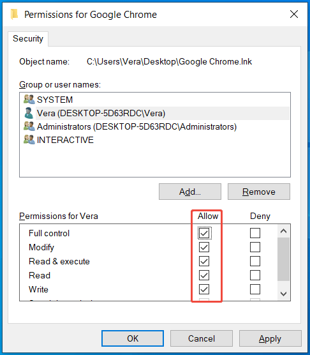Click the Add... button
The width and height of the screenshot is (310, 355).
coord(190,192)
